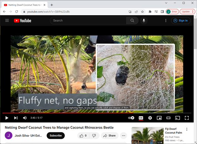Open the Extensions puzzle icon
Image resolution: width=197 pixels, height=144 pixels.
pyautogui.click(x=150, y=12)
